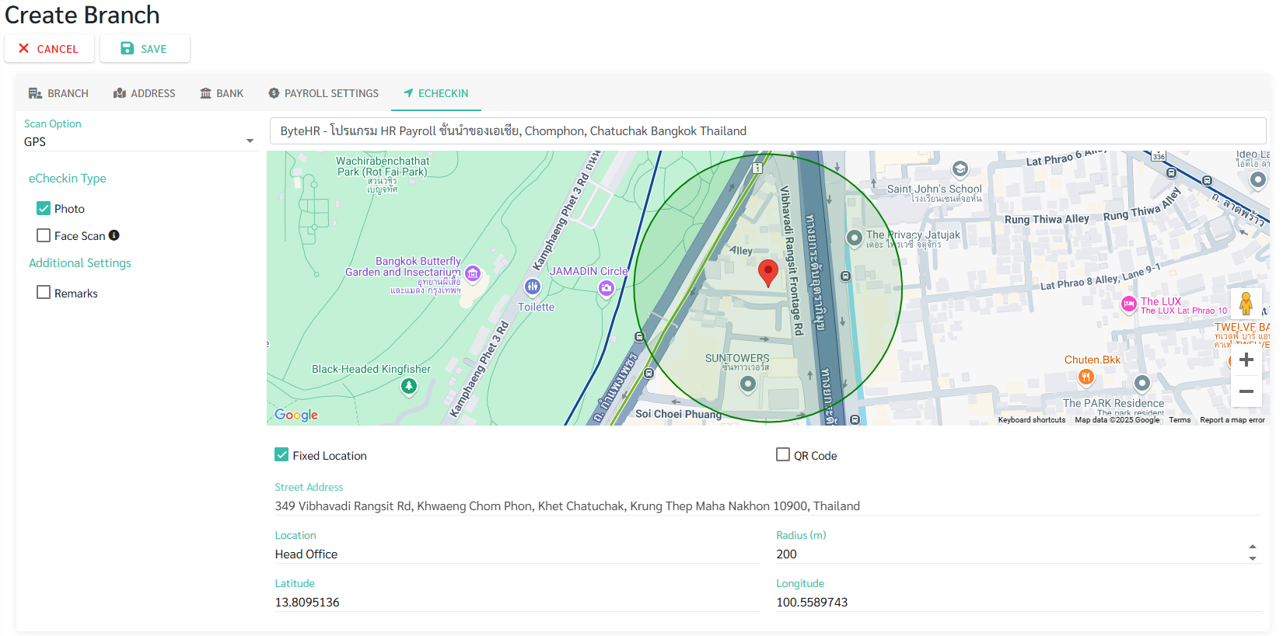Open the PAYROLL SETTINGS tab
The height and width of the screenshot is (636, 1283).
(323, 93)
